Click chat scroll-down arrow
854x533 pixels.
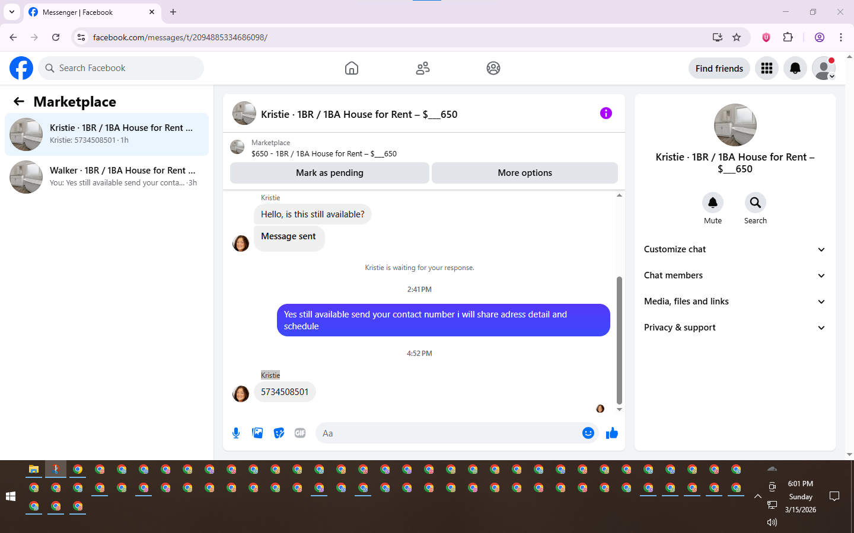[x=619, y=409]
